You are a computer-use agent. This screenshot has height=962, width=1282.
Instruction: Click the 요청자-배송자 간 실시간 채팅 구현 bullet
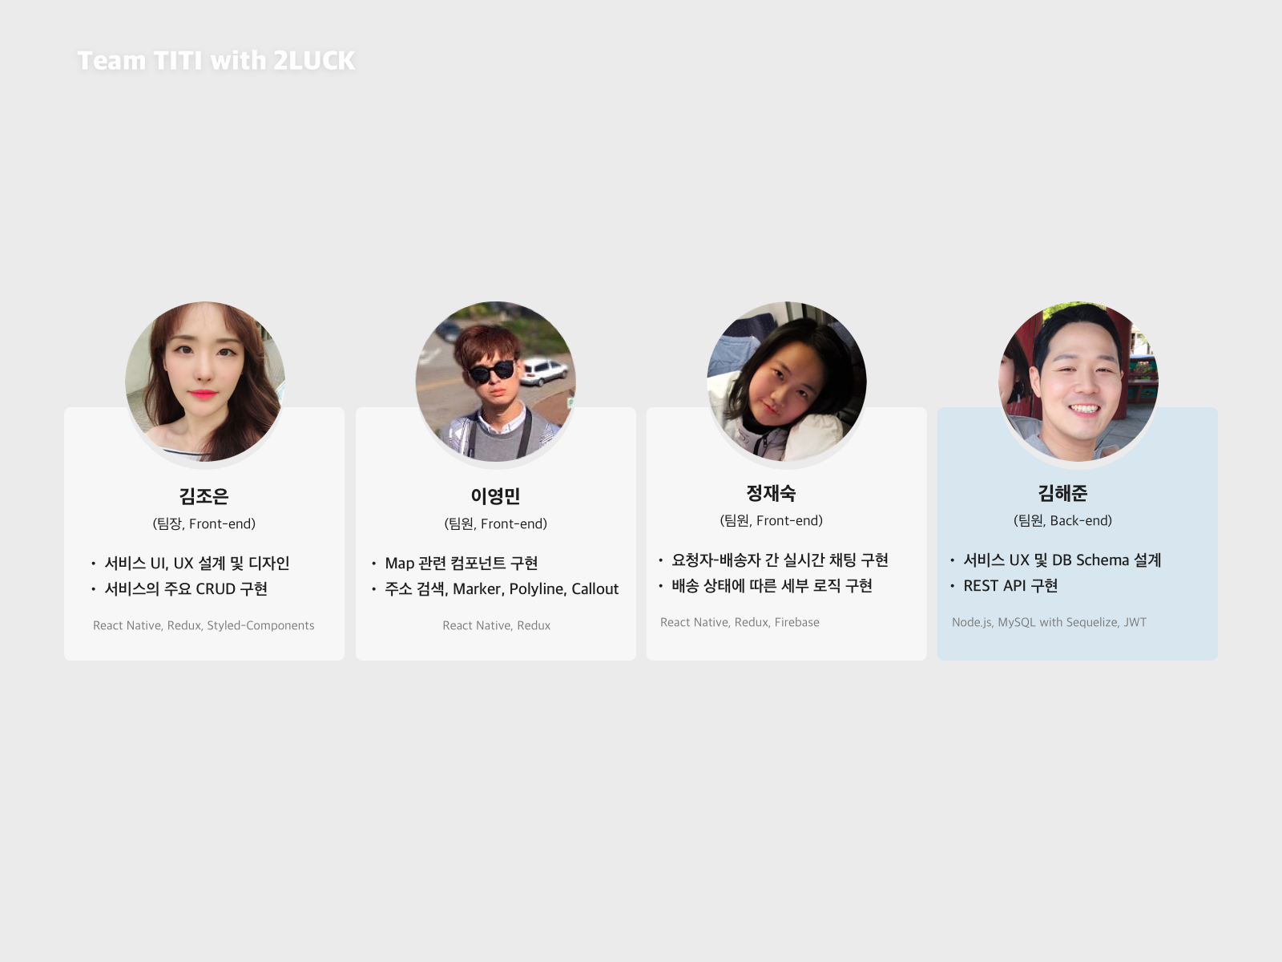click(x=780, y=560)
